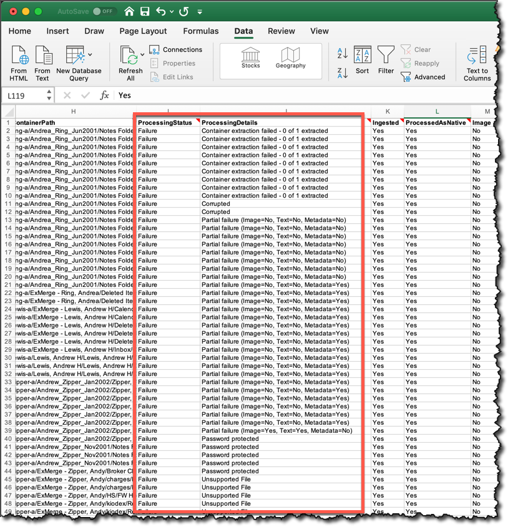This screenshot has width=508, height=527.
Task: Click the Ingested header cell
Action: pyautogui.click(x=387, y=123)
